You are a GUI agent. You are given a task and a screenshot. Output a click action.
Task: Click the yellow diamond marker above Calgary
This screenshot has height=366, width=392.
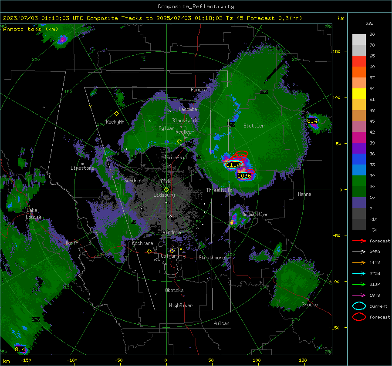[172, 251]
